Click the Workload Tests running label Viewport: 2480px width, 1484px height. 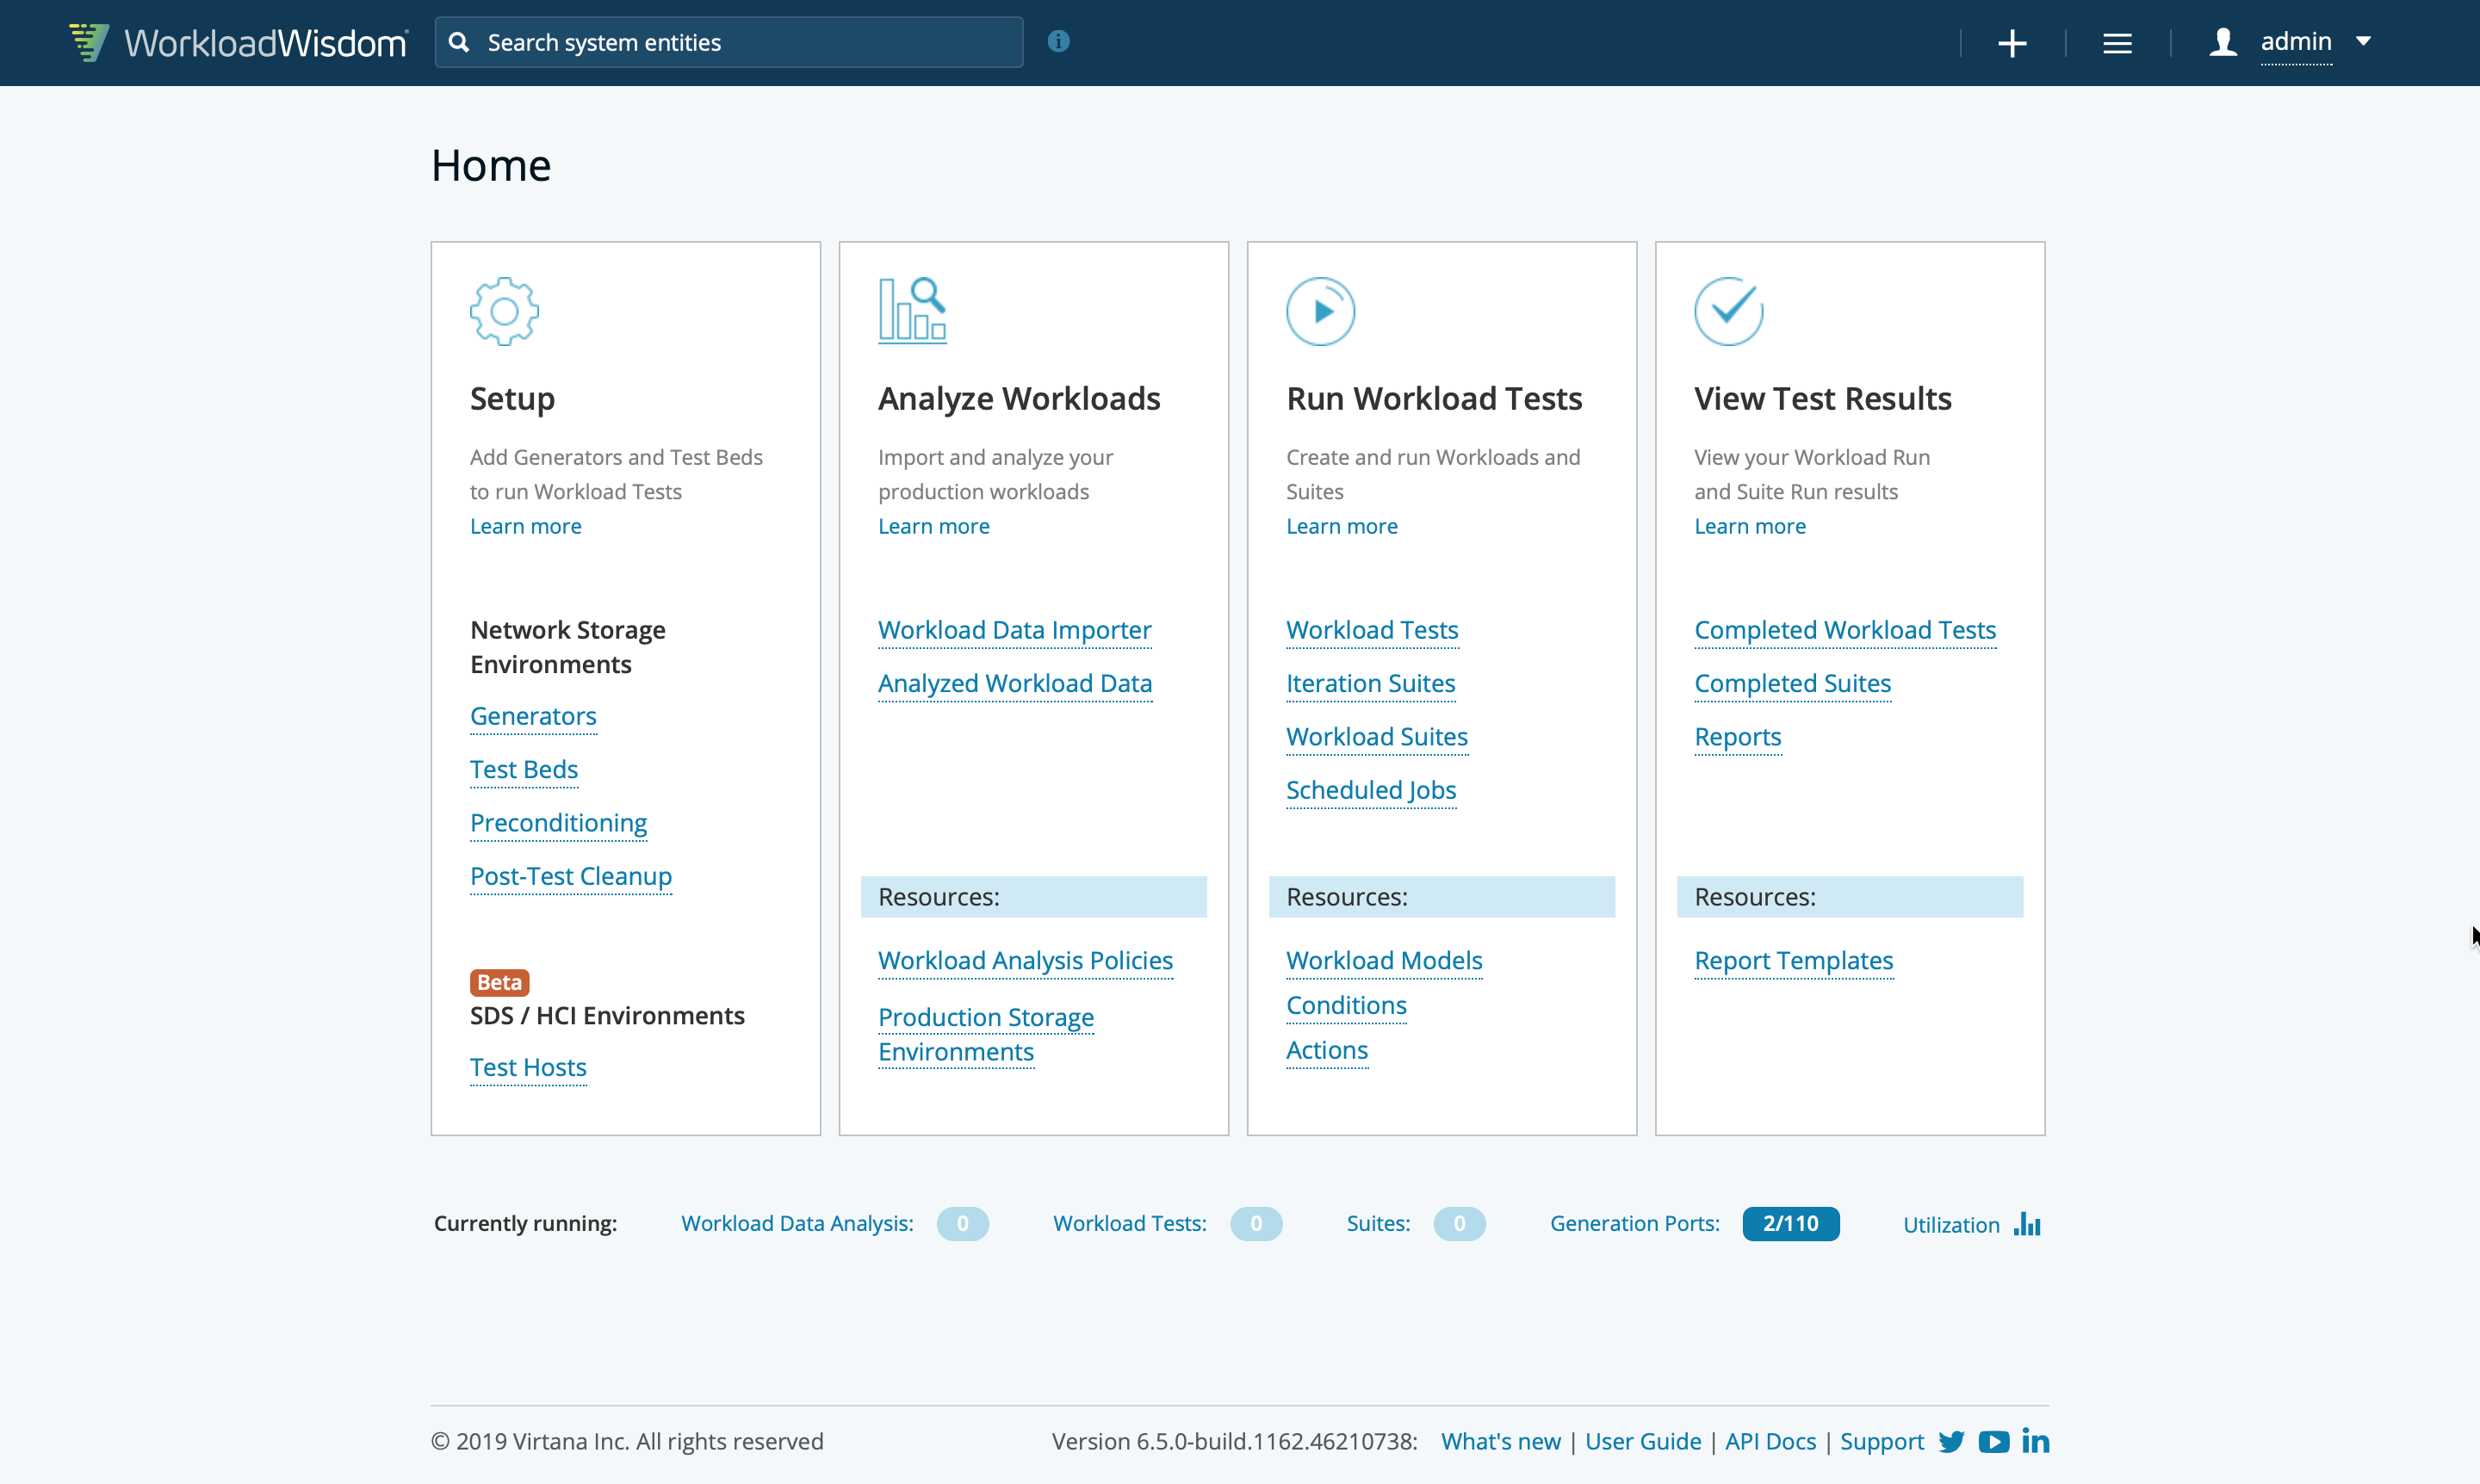[1130, 1223]
